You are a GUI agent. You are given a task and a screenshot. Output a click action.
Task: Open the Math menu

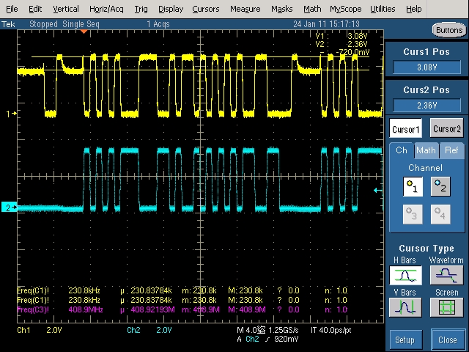312,9
